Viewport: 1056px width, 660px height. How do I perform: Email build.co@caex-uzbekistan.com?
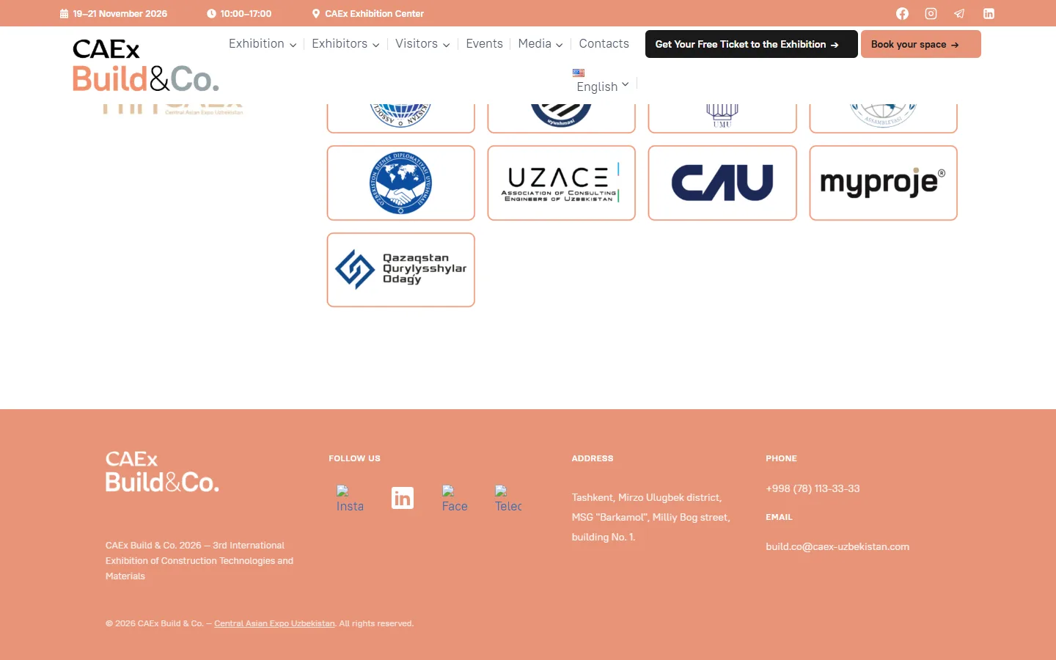tap(837, 546)
